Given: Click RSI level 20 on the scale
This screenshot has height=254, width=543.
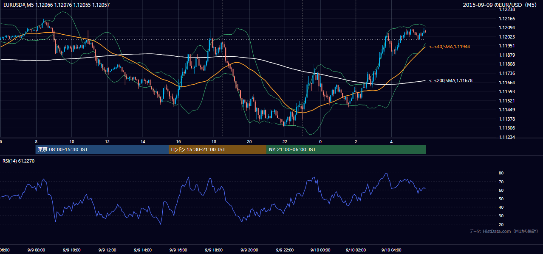Looking at the screenshot, I should pos(501,224).
